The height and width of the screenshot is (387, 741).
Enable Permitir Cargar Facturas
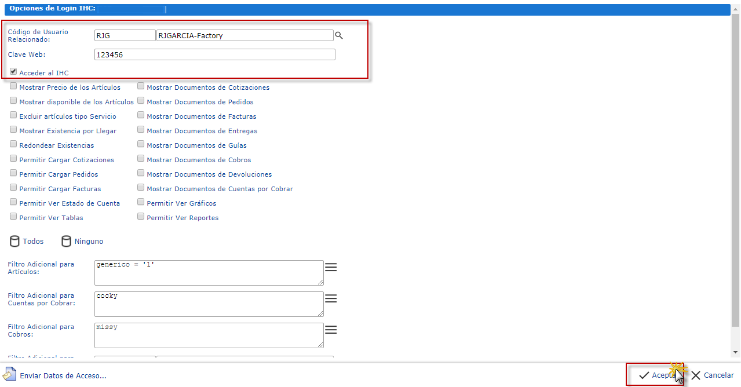coord(13,188)
